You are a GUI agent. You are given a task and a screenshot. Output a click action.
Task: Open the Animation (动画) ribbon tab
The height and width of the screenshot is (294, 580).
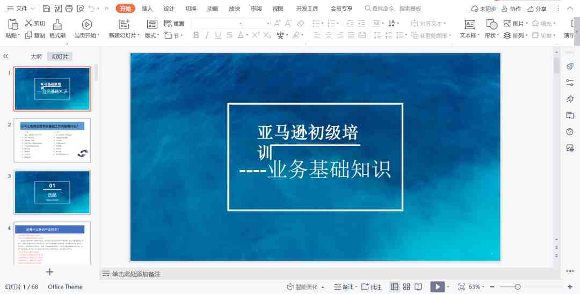pos(213,9)
